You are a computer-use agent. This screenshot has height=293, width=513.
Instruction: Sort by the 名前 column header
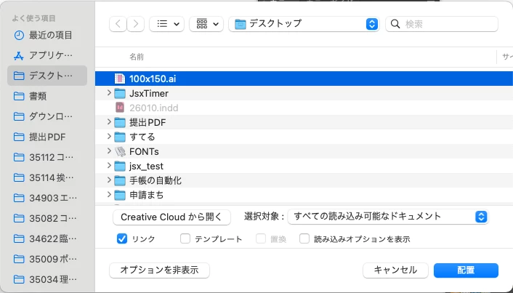[137, 57]
